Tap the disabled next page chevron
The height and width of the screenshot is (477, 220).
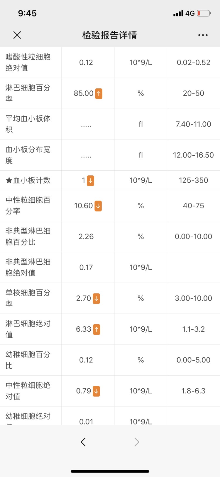point(136,441)
